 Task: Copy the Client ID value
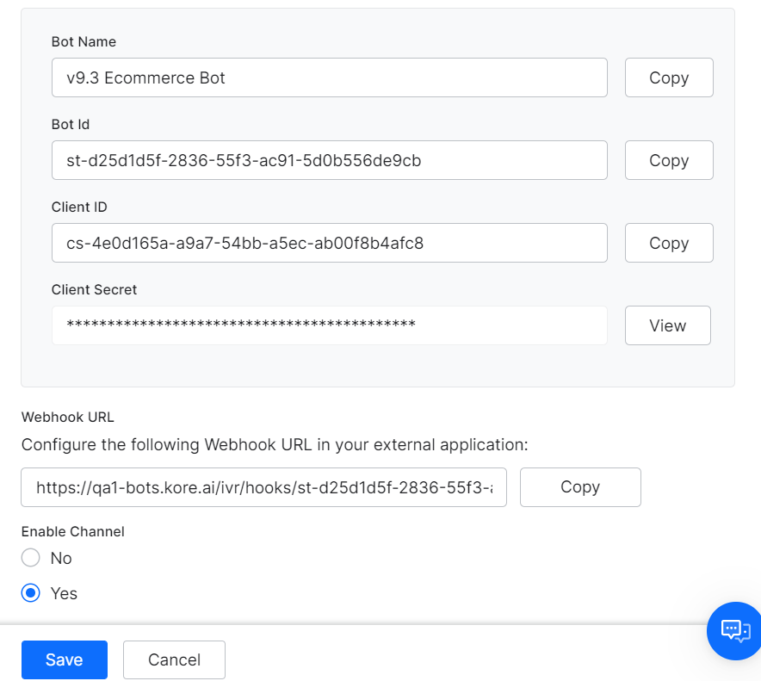(668, 243)
